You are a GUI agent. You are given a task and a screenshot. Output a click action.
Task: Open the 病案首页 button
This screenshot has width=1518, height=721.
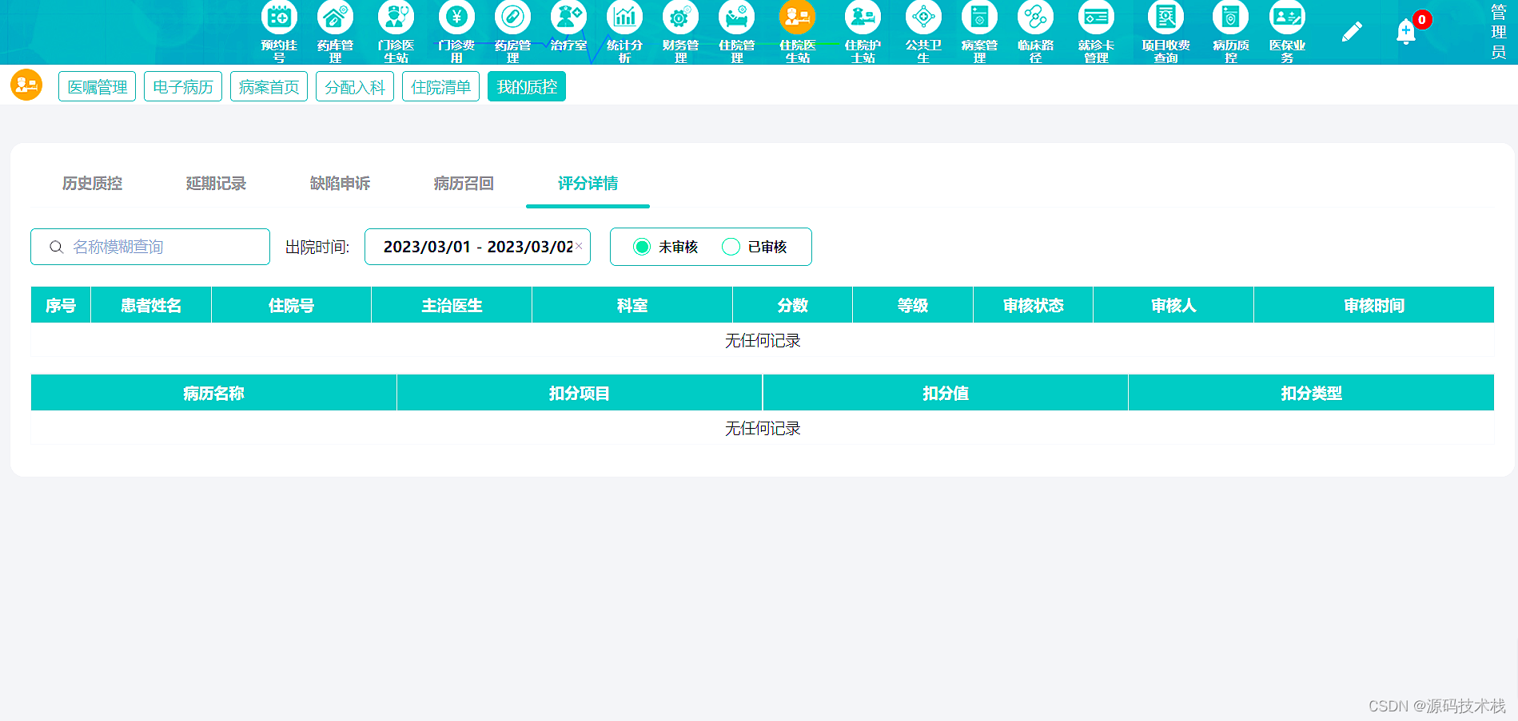[269, 86]
